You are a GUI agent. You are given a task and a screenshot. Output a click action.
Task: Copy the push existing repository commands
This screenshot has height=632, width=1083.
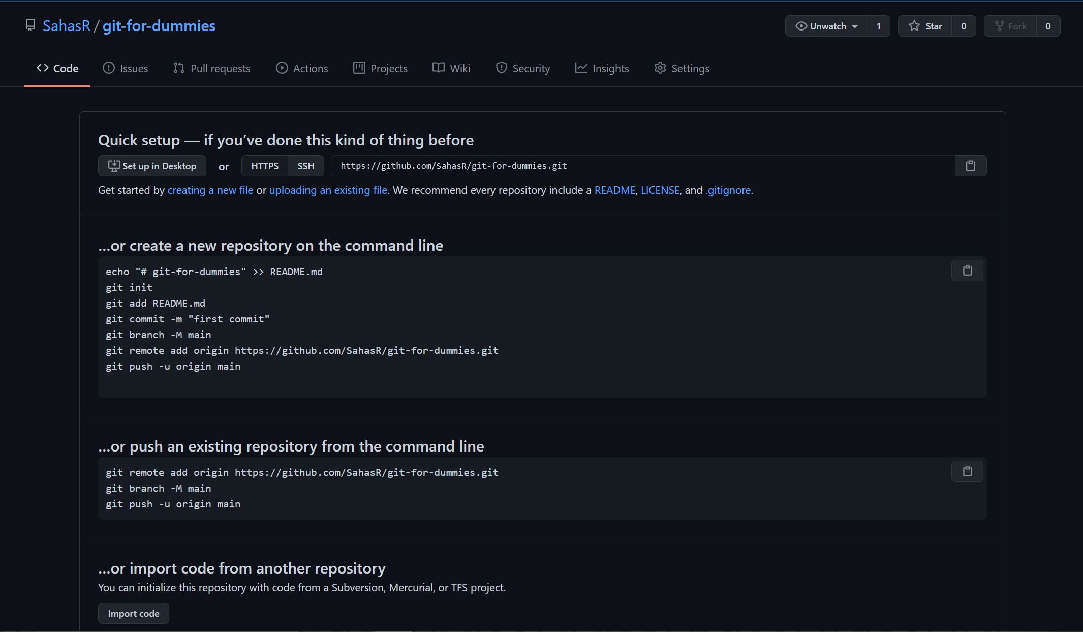click(x=967, y=471)
